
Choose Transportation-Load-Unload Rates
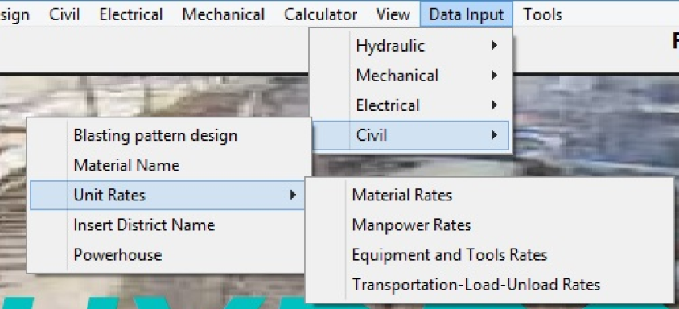489,285
